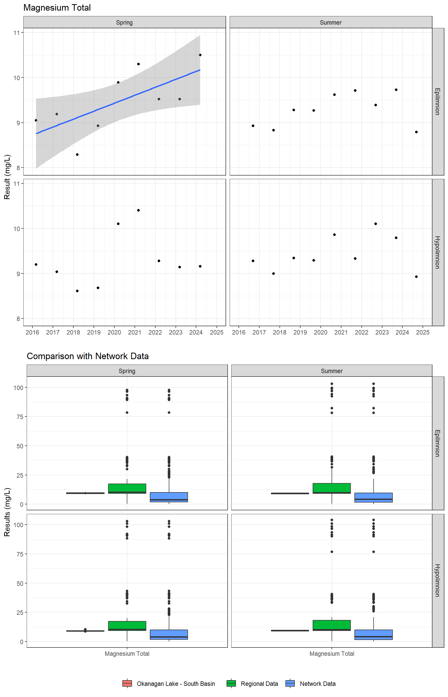
Task: Click the 'Result (mg/L)' y-axis label
Action: click(x=7, y=177)
